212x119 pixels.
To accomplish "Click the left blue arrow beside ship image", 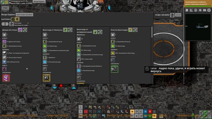I will click(x=52, y=8).
